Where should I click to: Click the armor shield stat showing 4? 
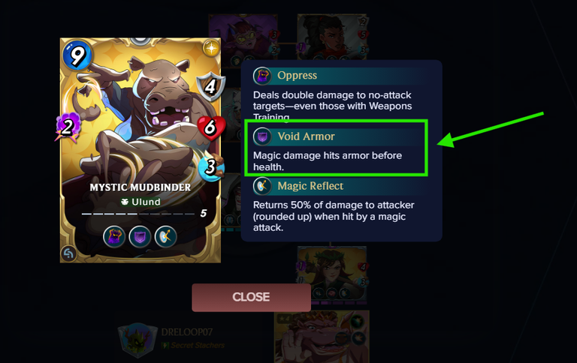[x=210, y=87]
